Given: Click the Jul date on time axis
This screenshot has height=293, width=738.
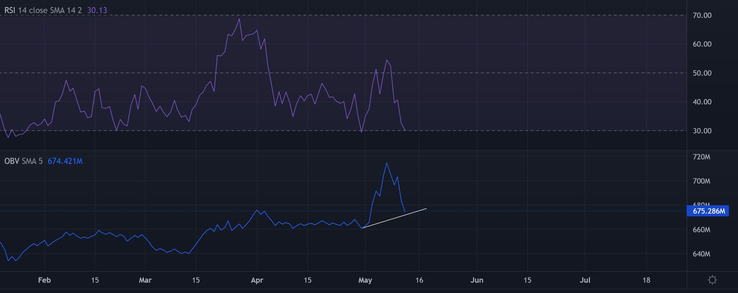Looking at the screenshot, I should pos(585,280).
